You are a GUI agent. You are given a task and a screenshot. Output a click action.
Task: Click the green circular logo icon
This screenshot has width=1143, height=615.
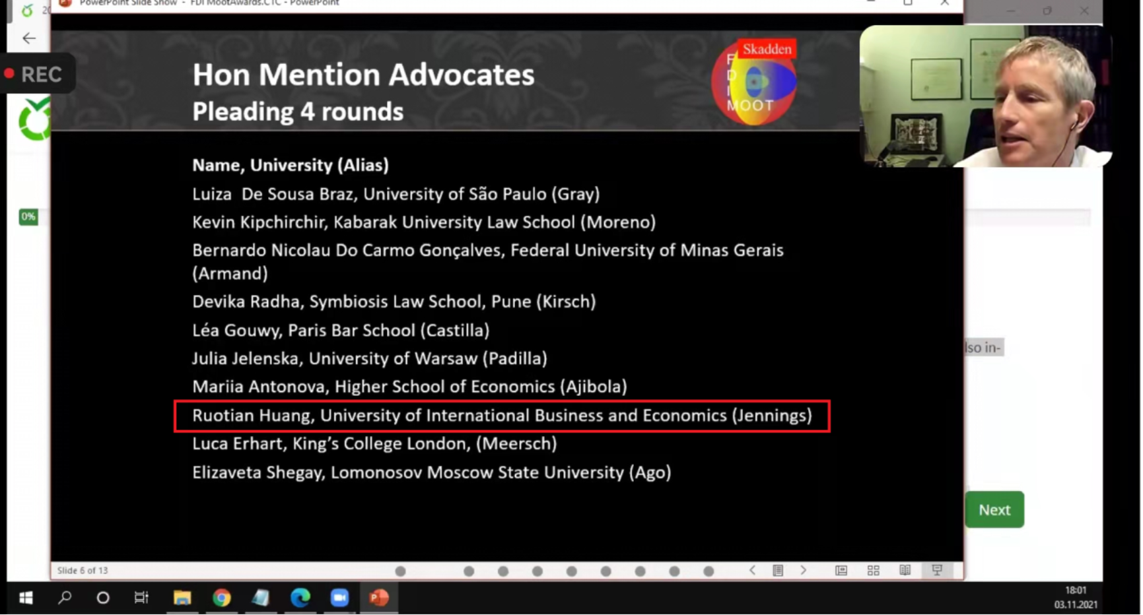click(x=35, y=119)
